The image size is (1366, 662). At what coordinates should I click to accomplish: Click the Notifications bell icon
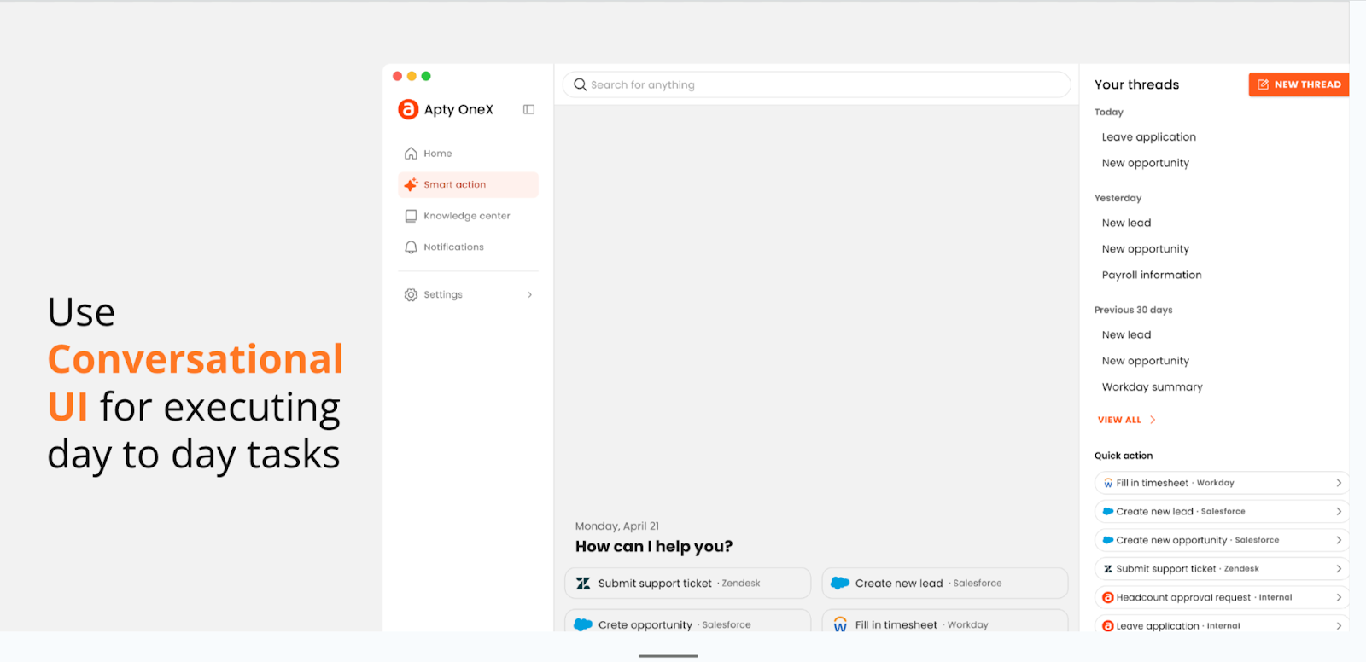coord(411,247)
